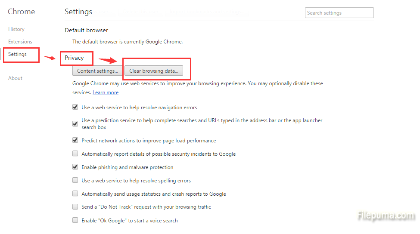Viewport: 420px width, 234px height.
Task: Click the Chrome title in sidebar
Action: pyautogui.click(x=22, y=12)
